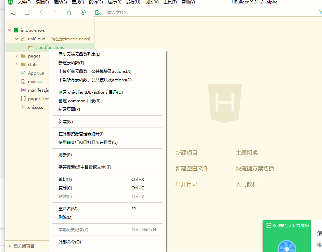Choose 新建云函数(T) in context menu

pos(107,63)
